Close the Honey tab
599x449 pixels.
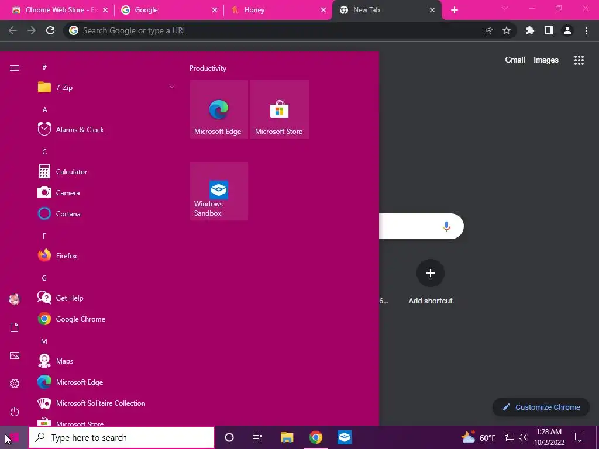point(323,10)
